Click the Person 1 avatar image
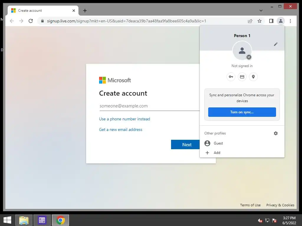Viewport: 302px width, 226px height. (242, 51)
